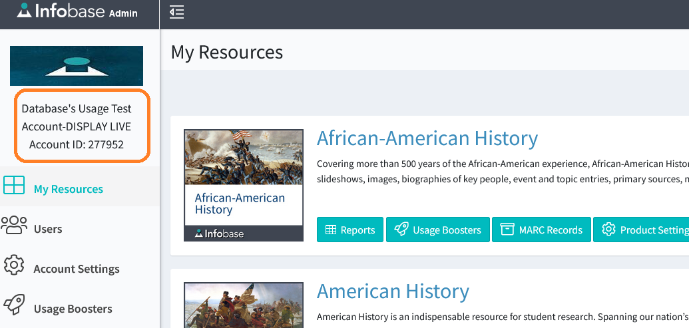Viewport: 689px width, 328px height.
Task: Click the Infobase Admin logo
Action: pos(77,11)
